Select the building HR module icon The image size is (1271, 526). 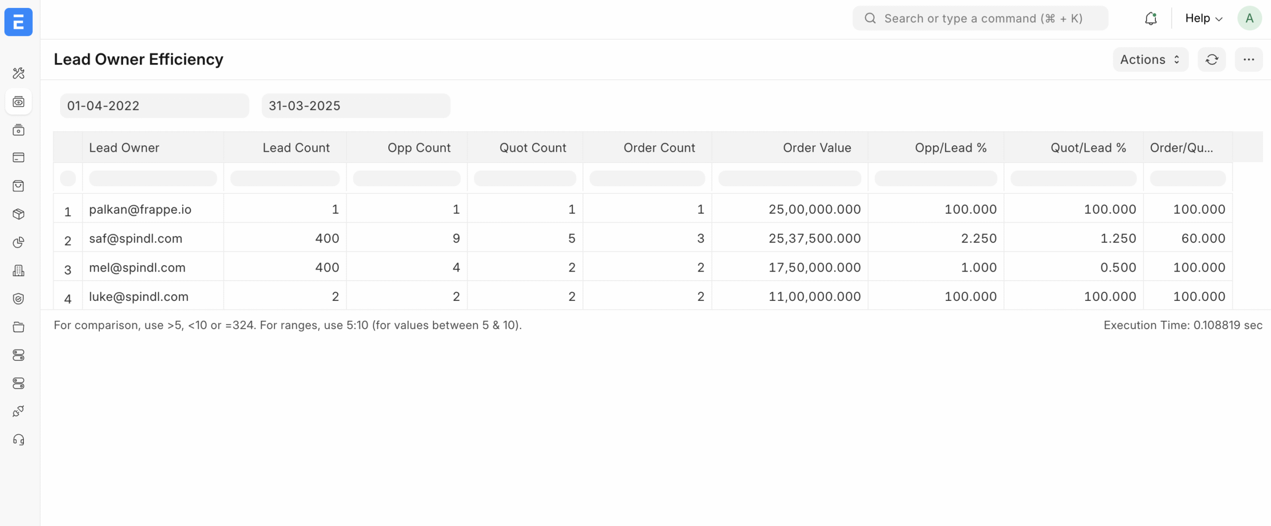click(18, 270)
